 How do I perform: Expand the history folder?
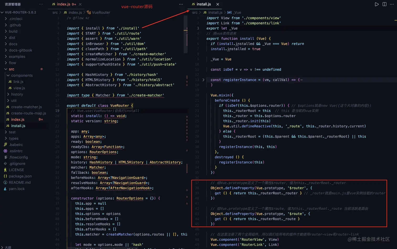8,94
